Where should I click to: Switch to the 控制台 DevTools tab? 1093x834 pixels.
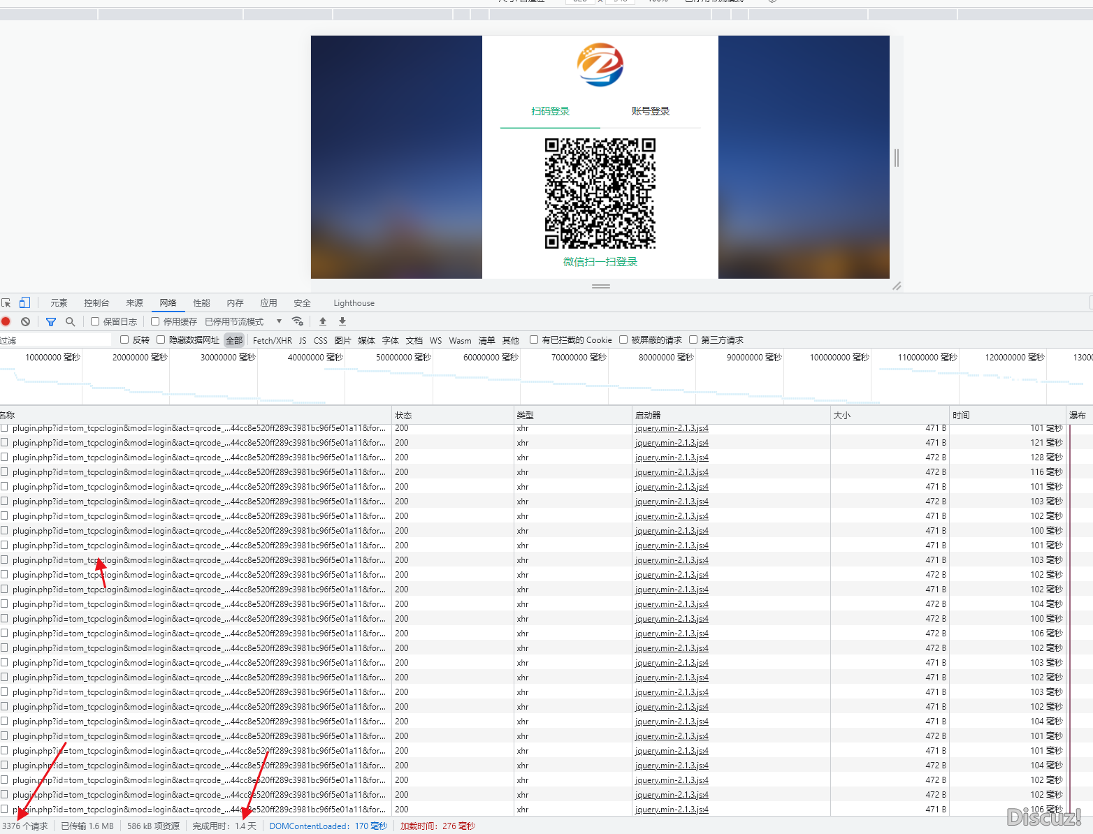click(x=96, y=303)
